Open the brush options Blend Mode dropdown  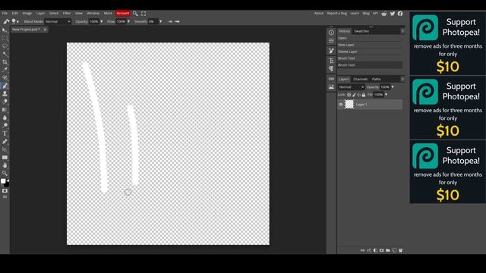point(58,22)
